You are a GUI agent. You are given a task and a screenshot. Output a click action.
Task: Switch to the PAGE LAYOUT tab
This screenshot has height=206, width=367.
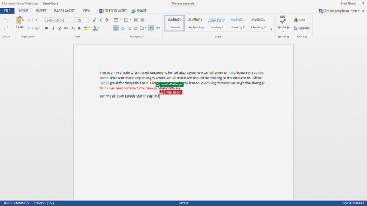[x=65, y=11]
